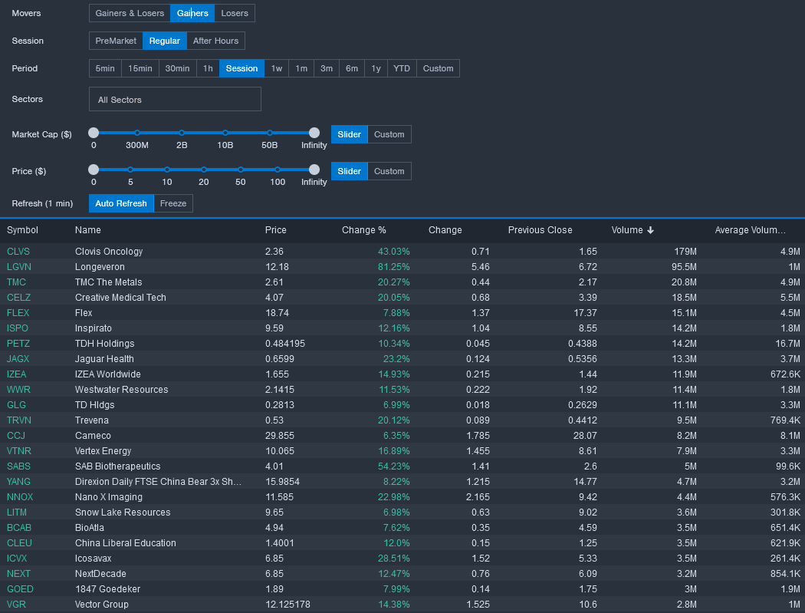
Task: Click the 81.25% change value
Action: tap(394, 267)
